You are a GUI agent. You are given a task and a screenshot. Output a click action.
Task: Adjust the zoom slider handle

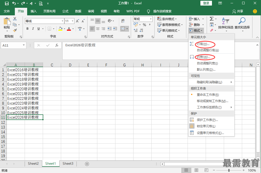point(229,170)
